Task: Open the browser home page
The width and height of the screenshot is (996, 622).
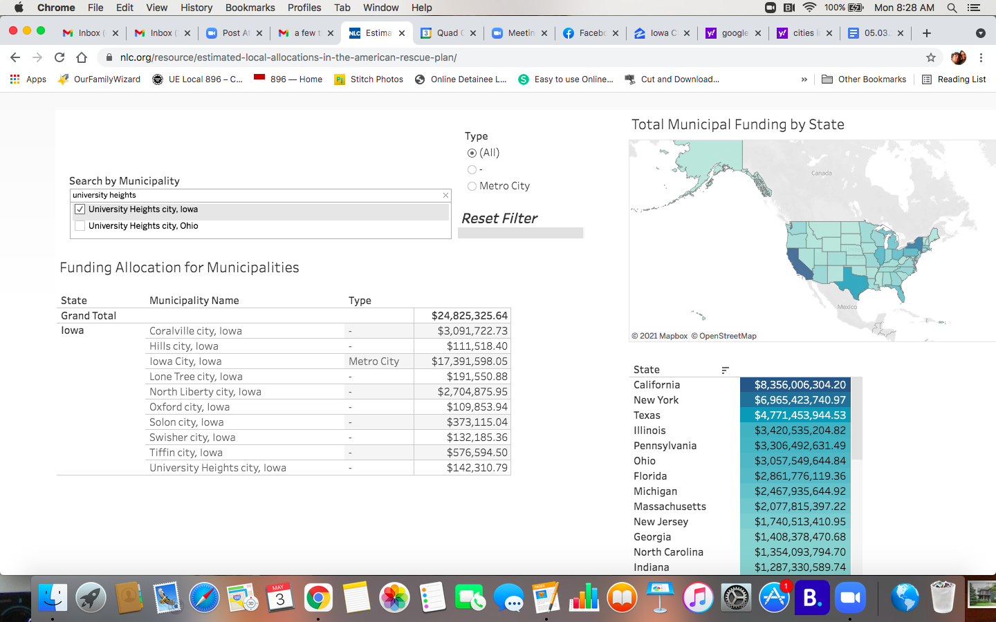Action: (82, 57)
